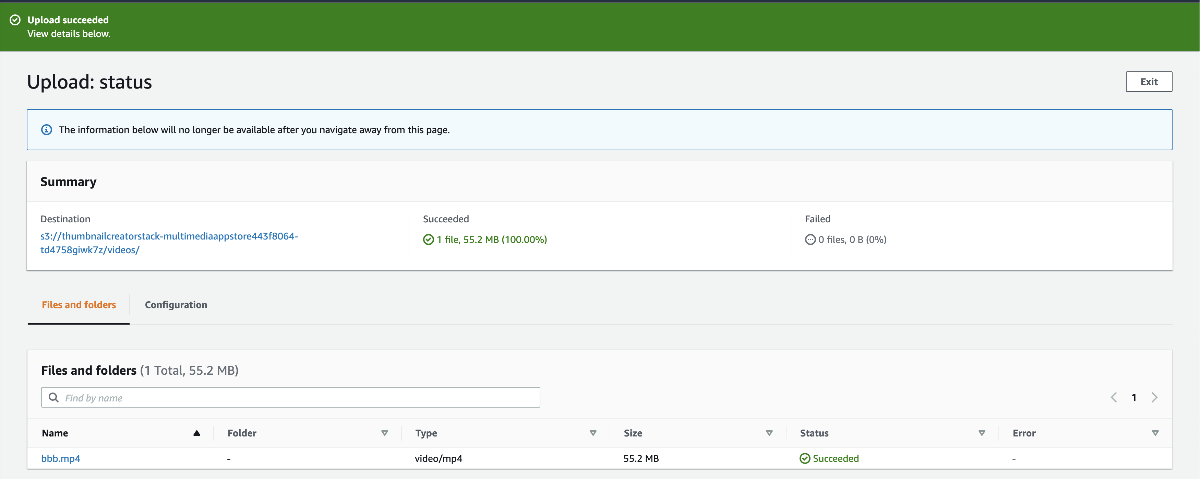Open the bbb.mp4 file link
The image size is (1200, 479).
pyautogui.click(x=61, y=458)
